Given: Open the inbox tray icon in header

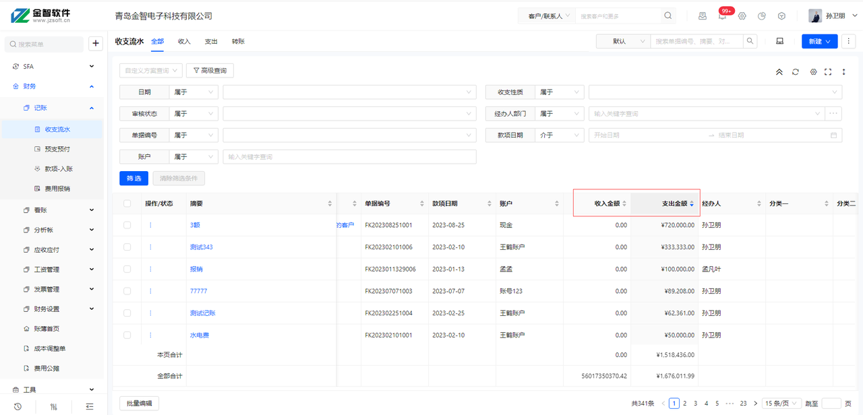Looking at the screenshot, I should point(703,15).
